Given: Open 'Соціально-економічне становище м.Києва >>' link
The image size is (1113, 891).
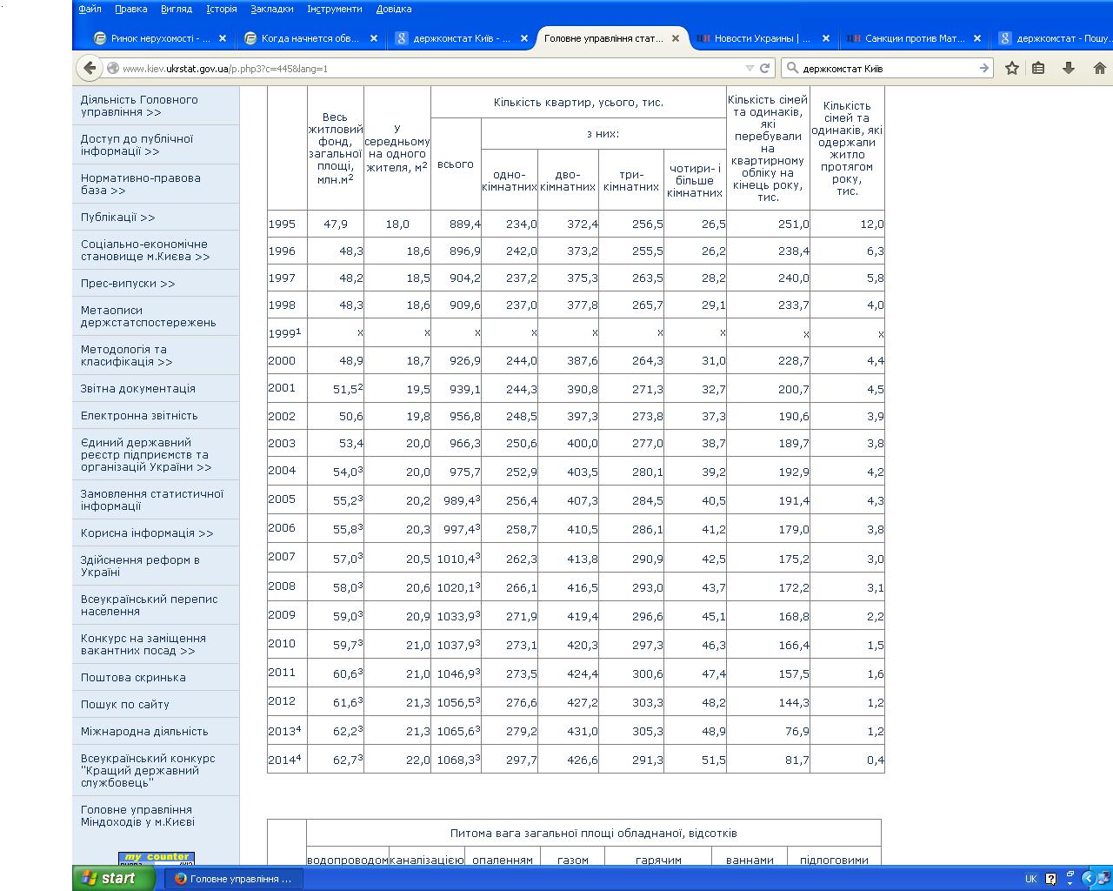Looking at the screenshot, I should tap(145, 251).
